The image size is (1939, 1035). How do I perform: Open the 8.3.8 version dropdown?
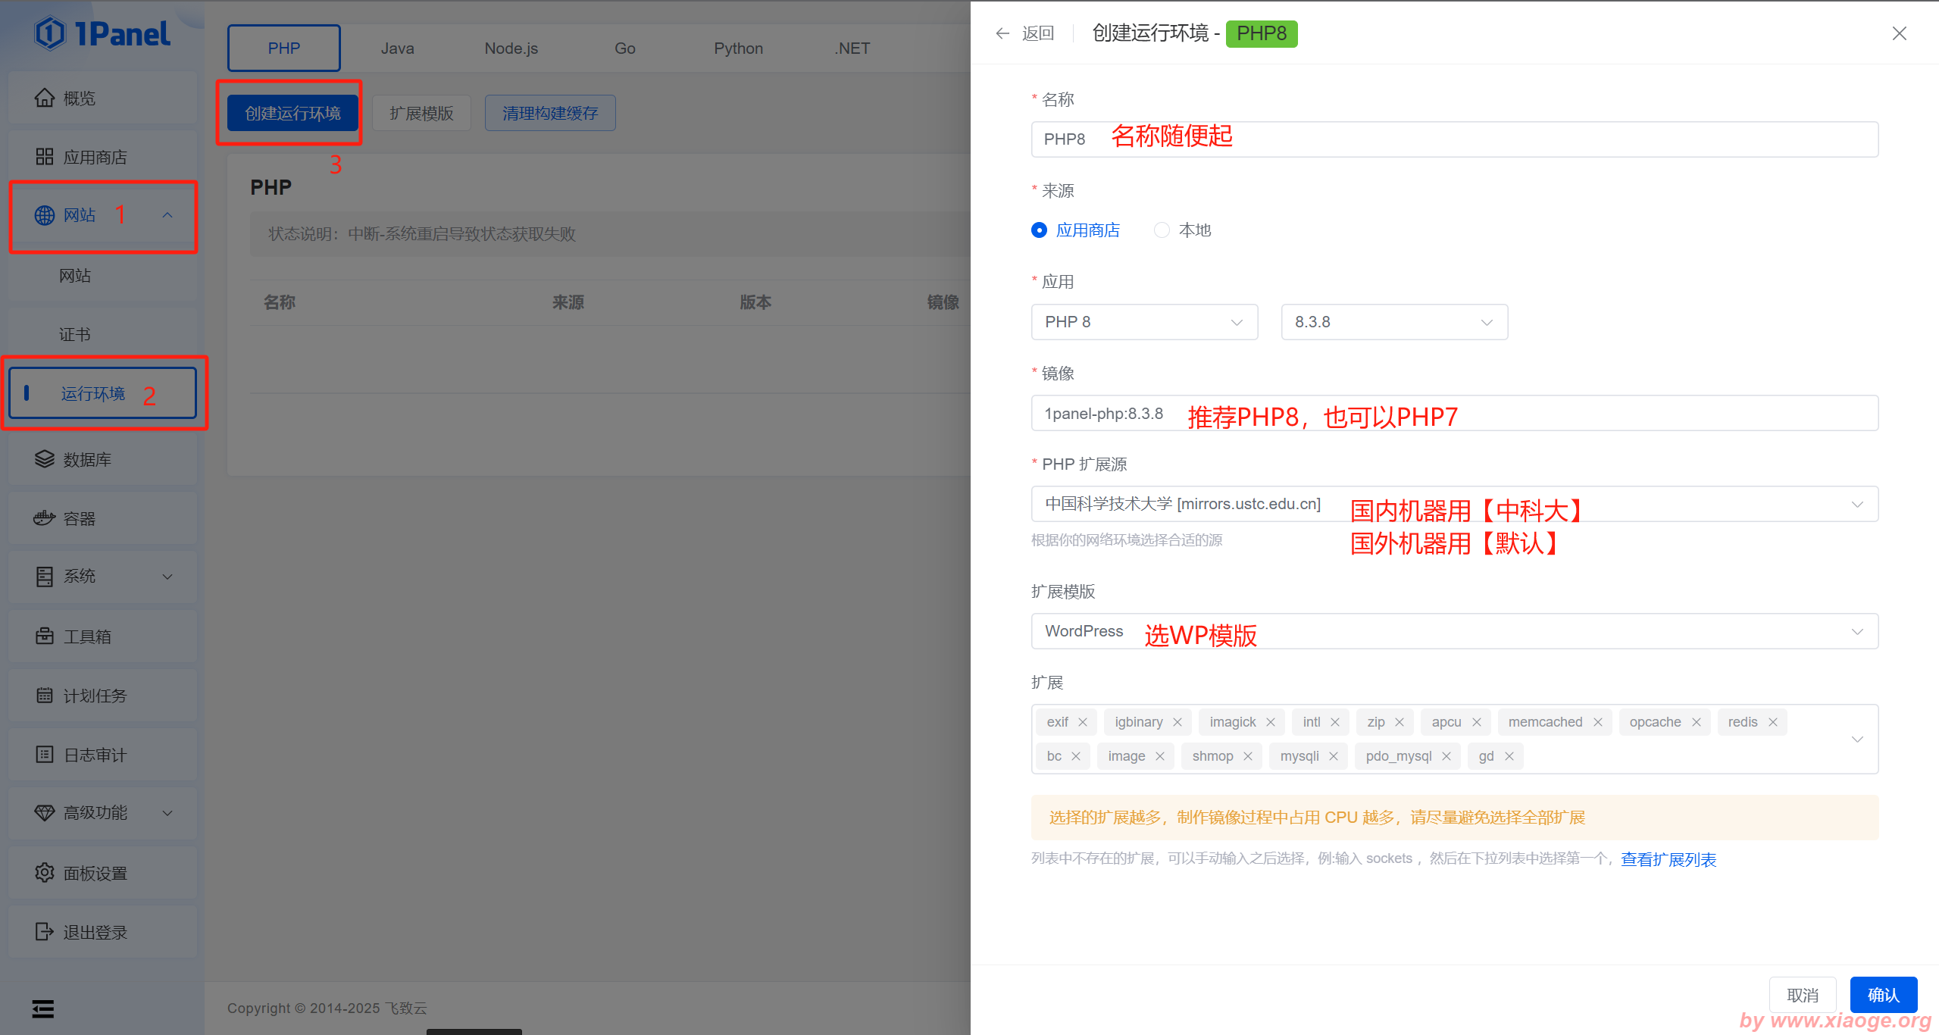click(1394, 322)
